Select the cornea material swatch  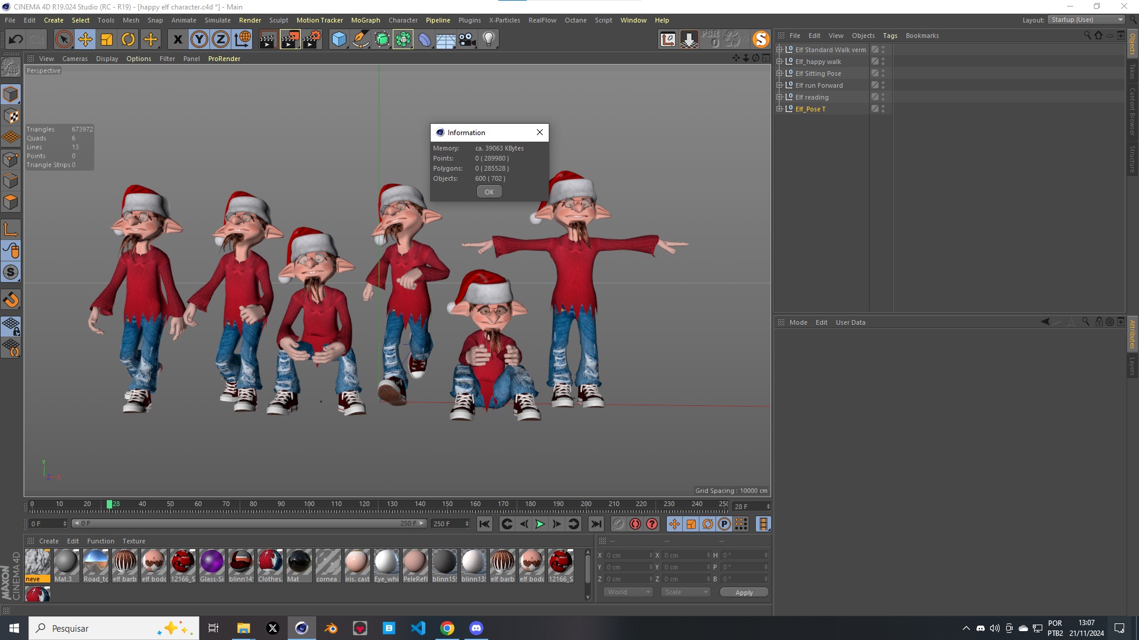click(x=328, y=566)
